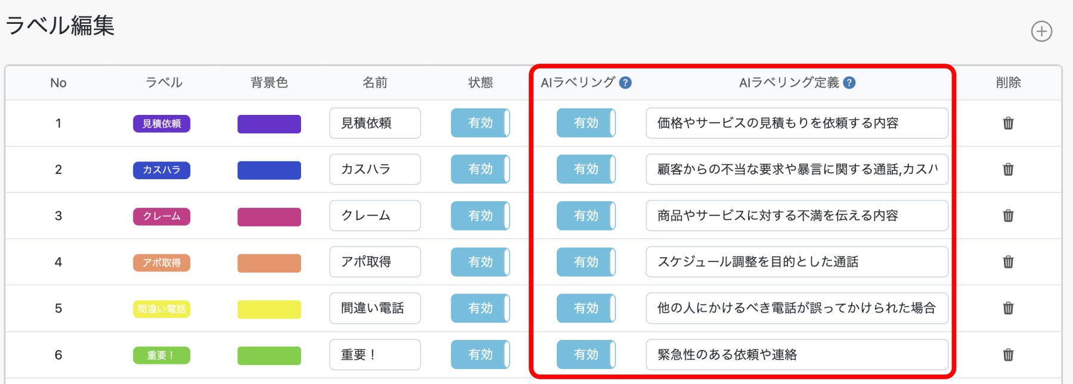Click the orange アポ取得 label badge
This screenshot has width=1073, height=384.
click(162, 263)
